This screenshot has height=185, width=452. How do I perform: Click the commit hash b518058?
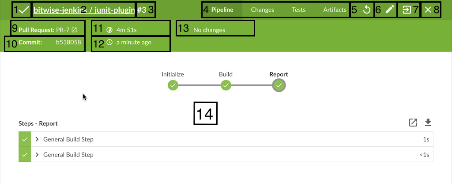(68, 43)
